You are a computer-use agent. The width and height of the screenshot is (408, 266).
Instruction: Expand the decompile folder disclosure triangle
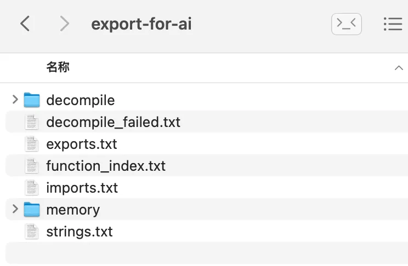(15, 100)
